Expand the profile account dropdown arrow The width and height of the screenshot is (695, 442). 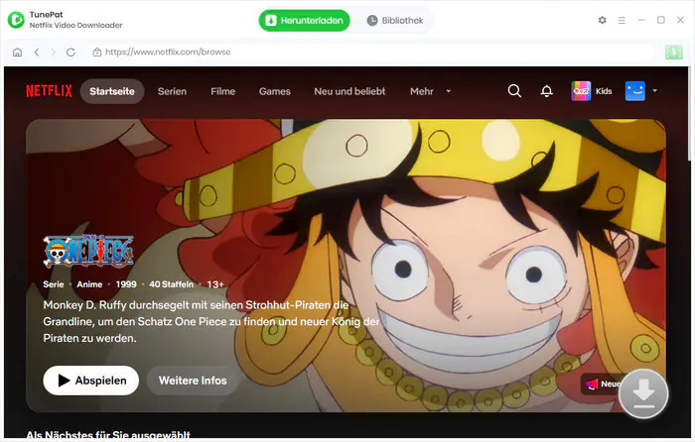(x=654, y=91)
